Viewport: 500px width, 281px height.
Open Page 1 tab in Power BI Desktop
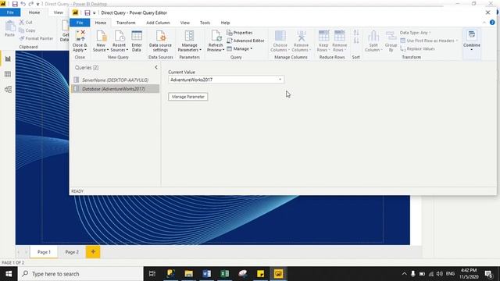coord(44,252)
